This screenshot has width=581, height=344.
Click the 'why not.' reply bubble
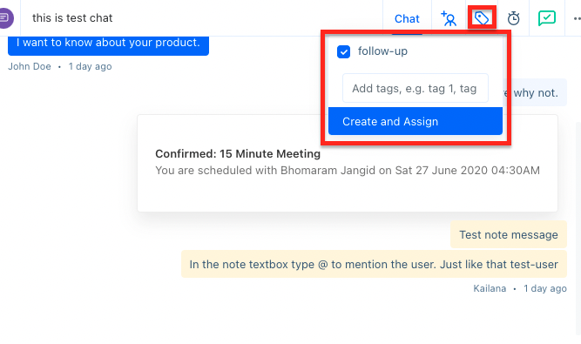pos(535,92)
